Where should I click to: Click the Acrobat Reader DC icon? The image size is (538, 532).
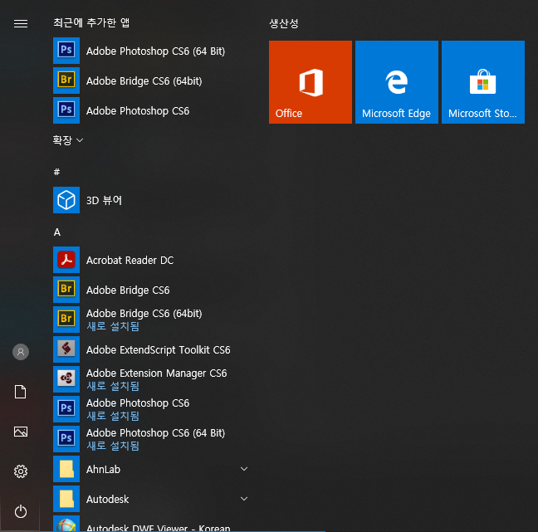coord(66,260)
